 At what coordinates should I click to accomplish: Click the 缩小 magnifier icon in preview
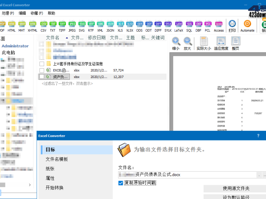tap(176, 43)
